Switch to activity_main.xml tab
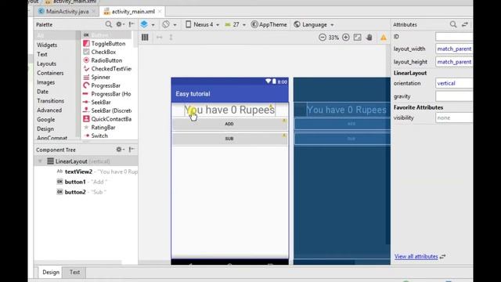This screenshot has width=501, height=282. [x=133, y=12]
